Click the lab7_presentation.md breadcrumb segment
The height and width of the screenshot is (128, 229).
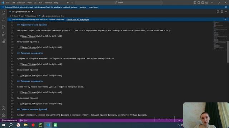[51, 16]
